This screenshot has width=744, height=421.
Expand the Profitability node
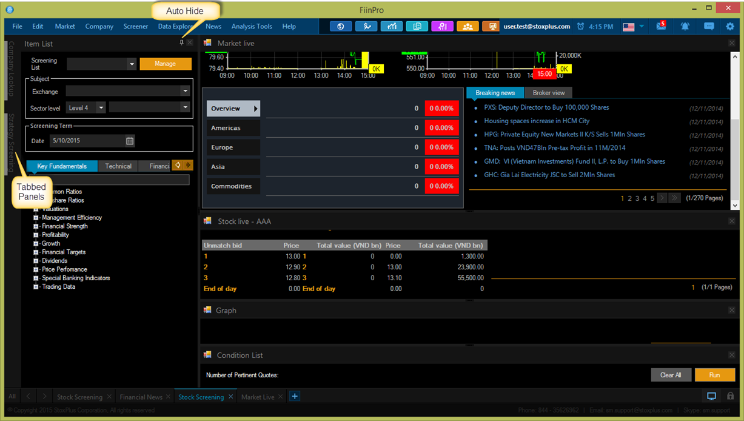tap(36, 235)
